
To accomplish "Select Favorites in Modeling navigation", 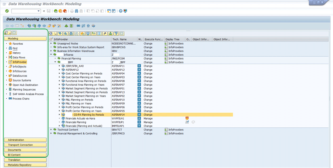I will [x=17, y=44].
